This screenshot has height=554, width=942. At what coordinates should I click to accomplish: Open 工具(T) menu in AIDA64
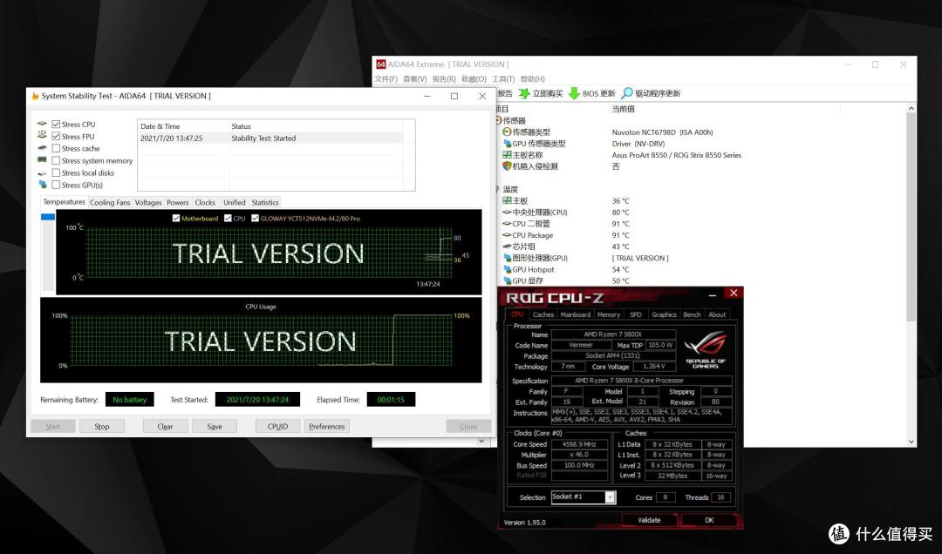(503, 79)
